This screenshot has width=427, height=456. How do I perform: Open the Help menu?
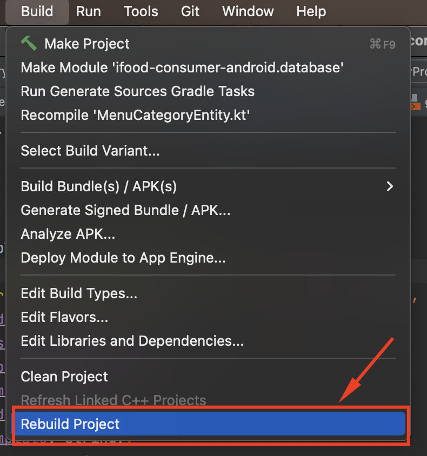(311, 11)
